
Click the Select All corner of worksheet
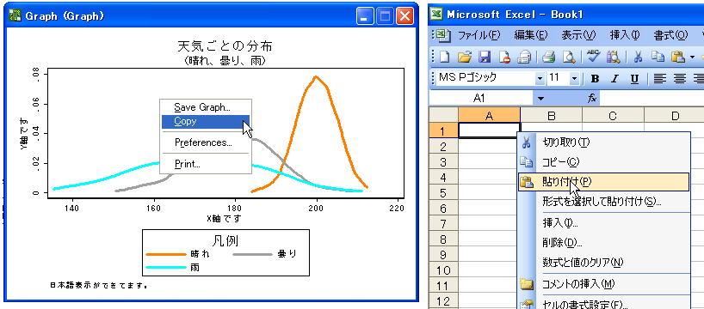click(x=443, y=115)
